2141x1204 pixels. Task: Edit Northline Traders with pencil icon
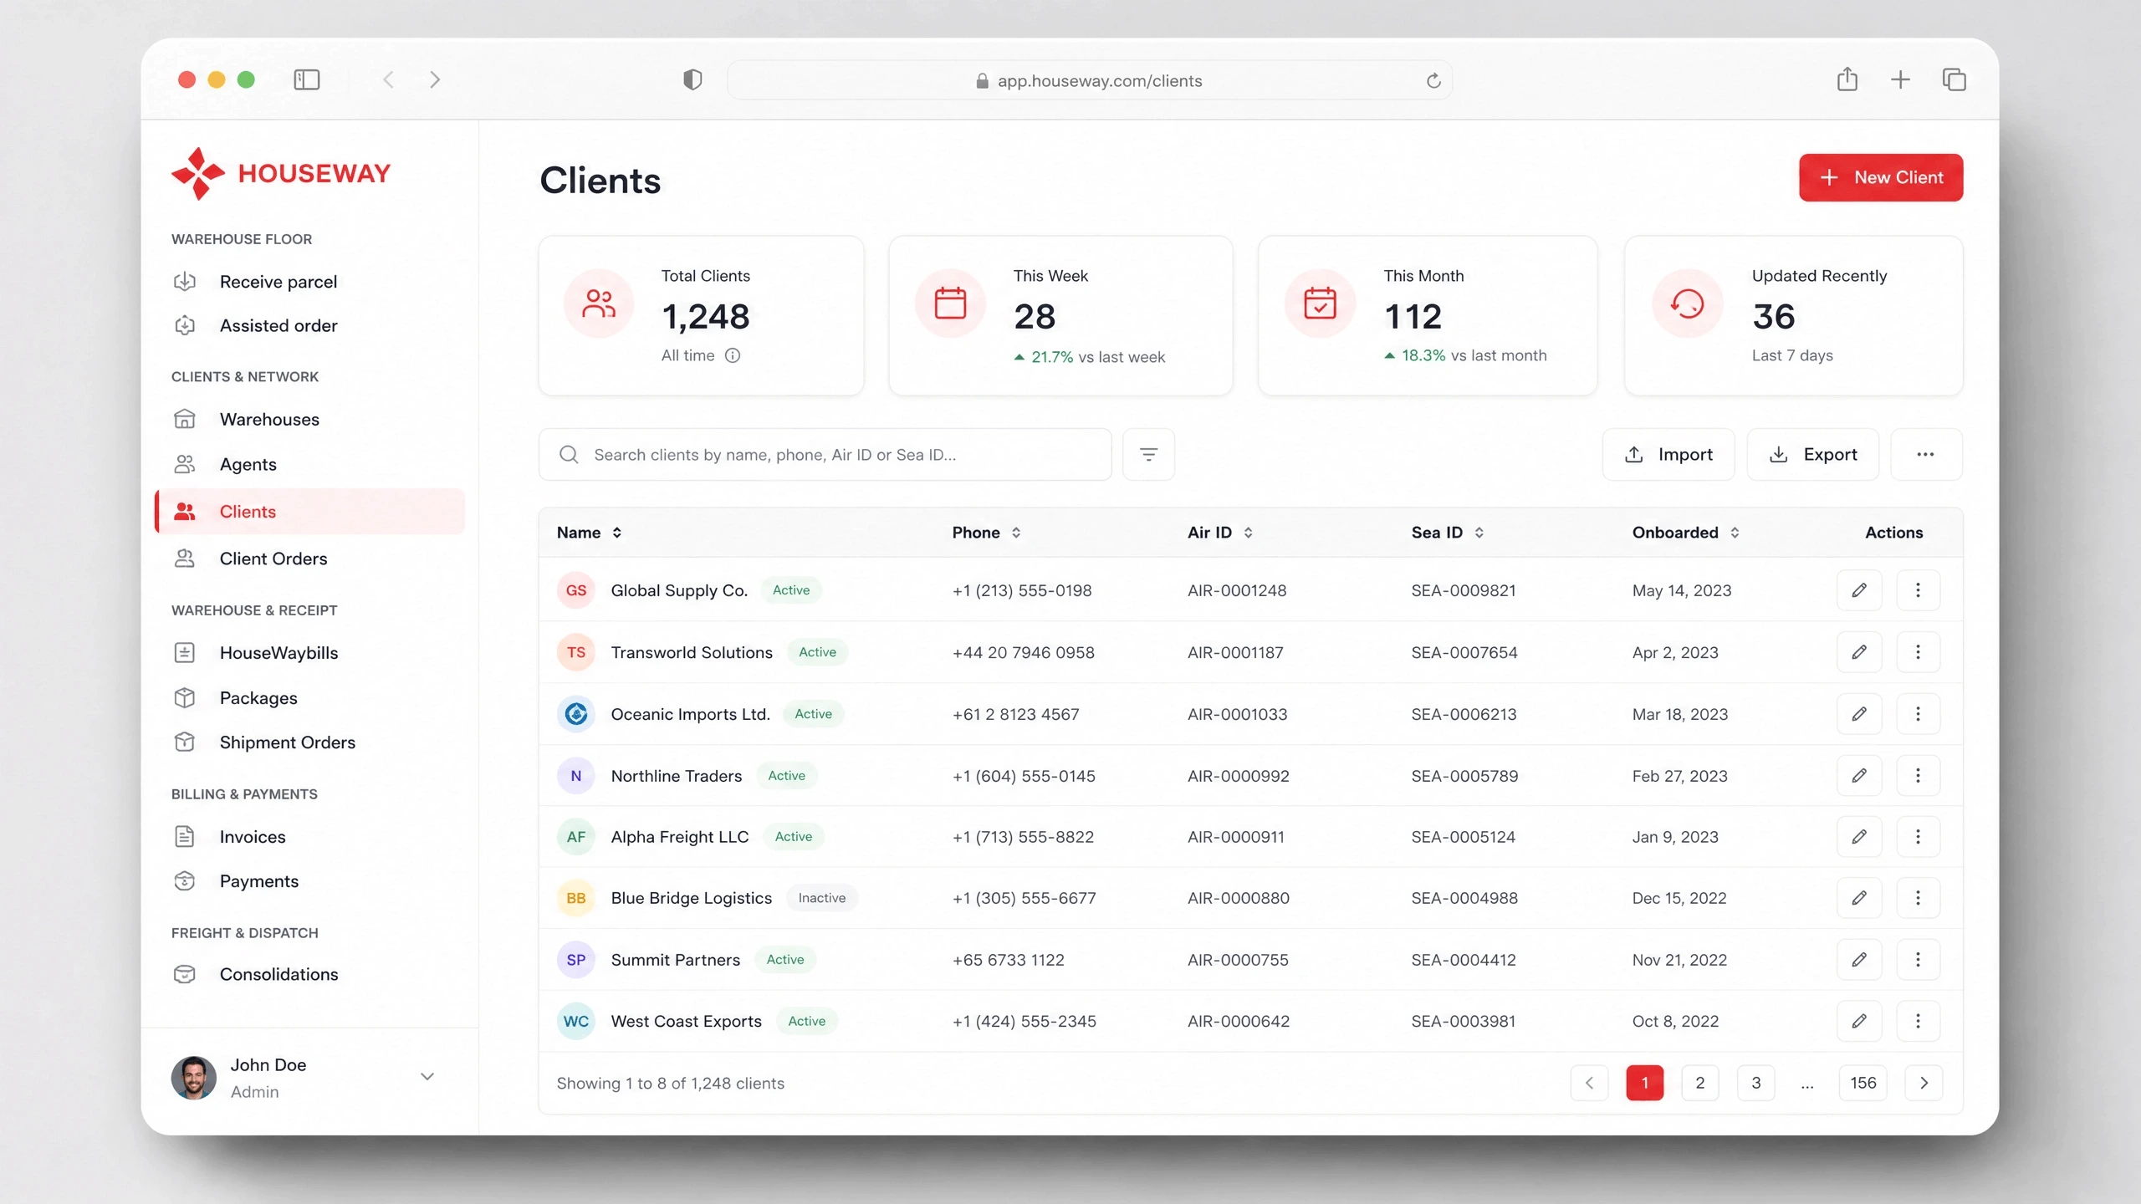[x=1859, y=776]
